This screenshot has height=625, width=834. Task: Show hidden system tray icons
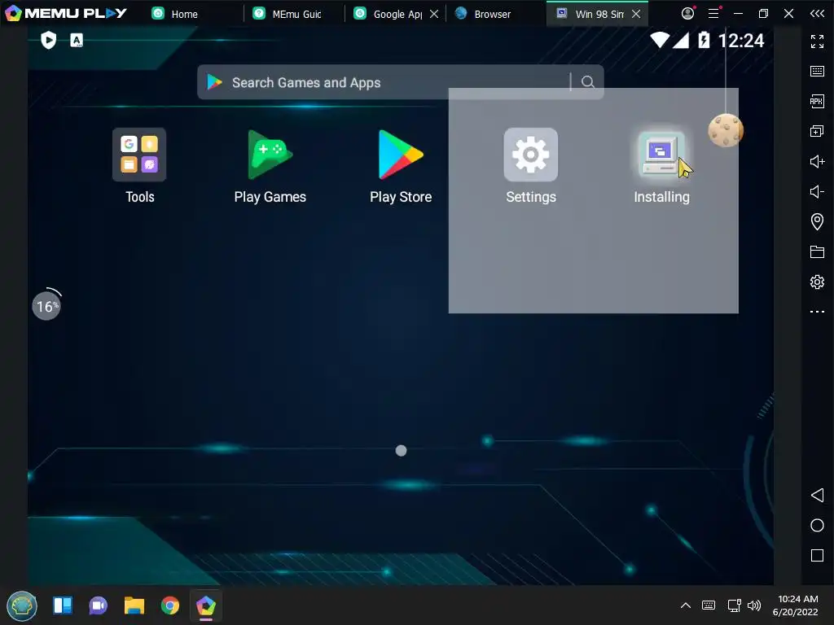tap(686, 605)
